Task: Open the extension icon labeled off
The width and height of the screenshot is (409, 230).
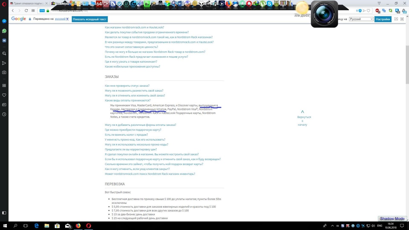Action: click(404, 11)
